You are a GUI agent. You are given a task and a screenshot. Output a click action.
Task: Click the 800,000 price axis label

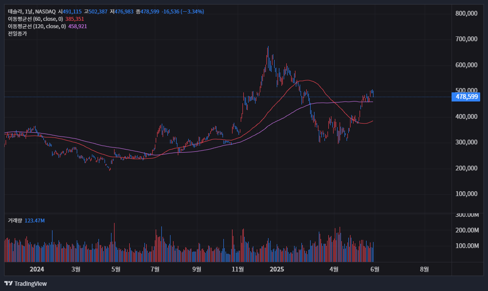[466, 13]
